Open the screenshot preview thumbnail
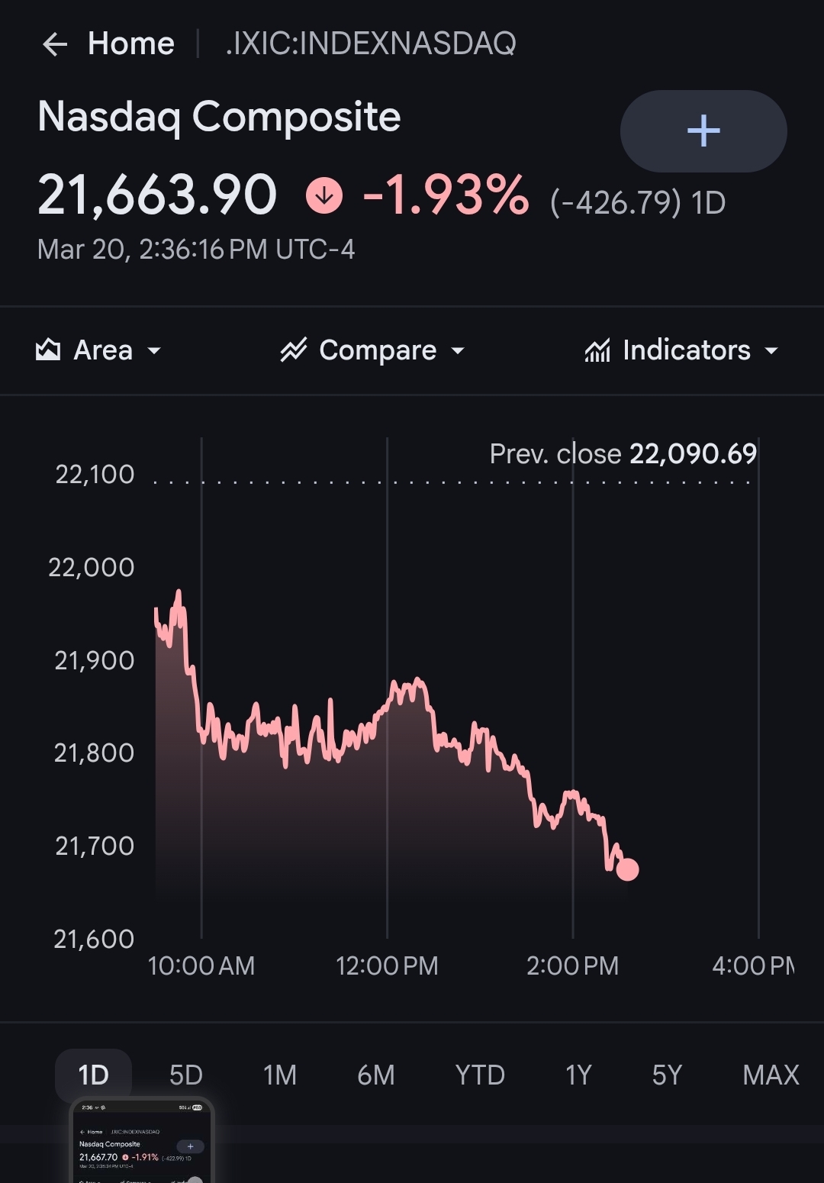 coord(141,1141)
